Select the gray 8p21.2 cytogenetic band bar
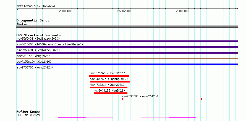The width and height of the screenshot is (246, 121). (x=127, y=27)
